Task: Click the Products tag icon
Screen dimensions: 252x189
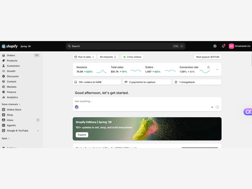Action: tap(4, 60)
